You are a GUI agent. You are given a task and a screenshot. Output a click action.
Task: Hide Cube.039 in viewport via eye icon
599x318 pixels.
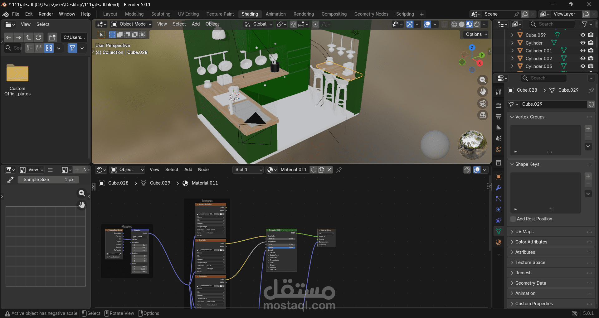(583, 35)
